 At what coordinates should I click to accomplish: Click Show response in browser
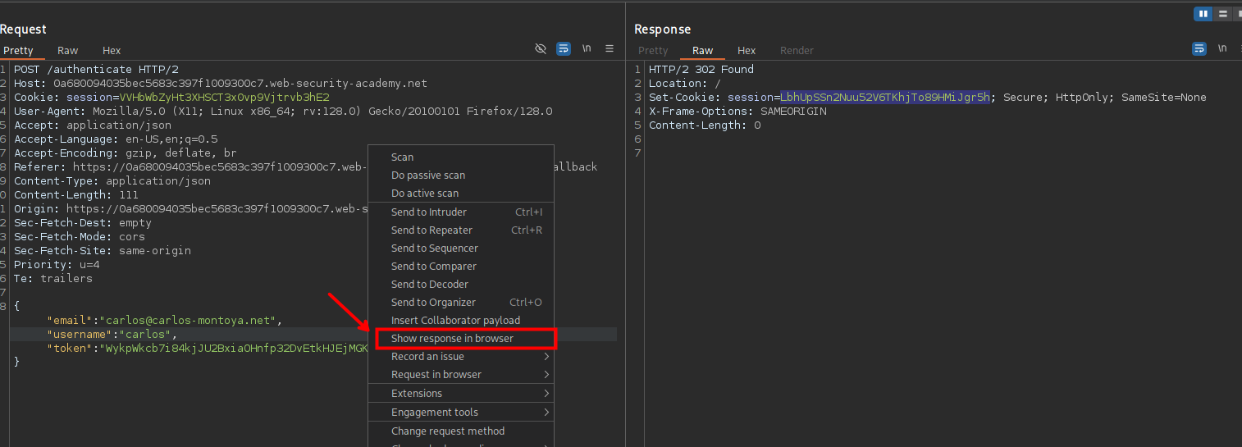click(x=452, y=339)
